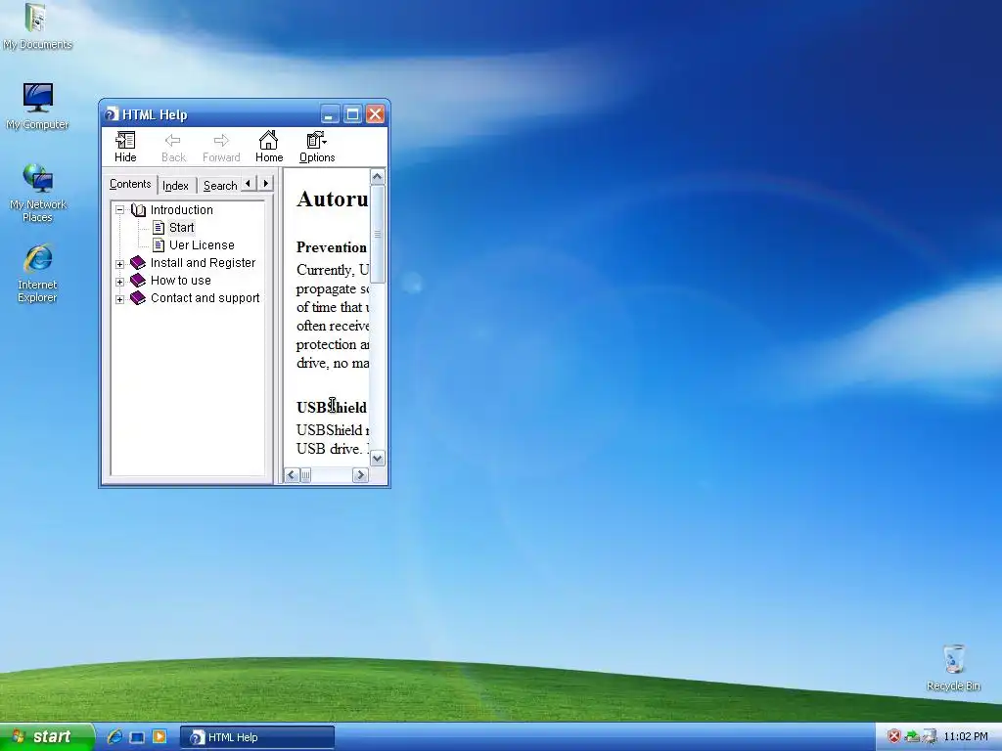Click the media player Quick Launch icon
The height and width of the screenshot is (751, 1002).
159,737
